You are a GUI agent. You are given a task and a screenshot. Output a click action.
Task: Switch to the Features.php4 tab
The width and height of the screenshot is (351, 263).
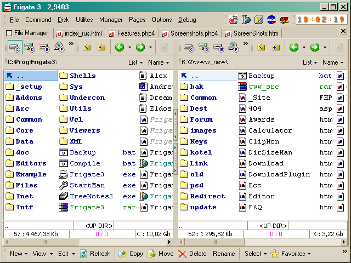pyautogui.click(x=132, y=33)
